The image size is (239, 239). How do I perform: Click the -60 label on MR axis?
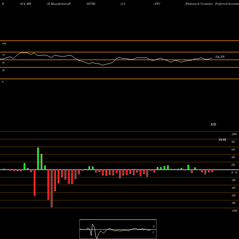click(233, 196)
